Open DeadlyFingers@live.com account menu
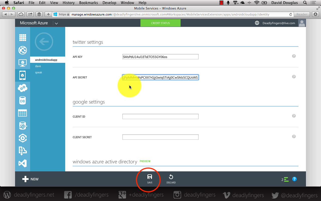Viewport: 321px width, 201px height. (x=279, y=23)
